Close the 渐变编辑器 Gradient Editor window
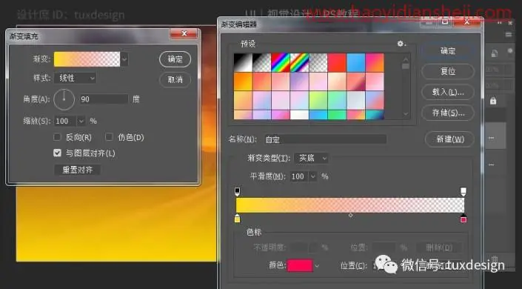The height and width of the screenshot is (289, 522). (x=466, y=22)
